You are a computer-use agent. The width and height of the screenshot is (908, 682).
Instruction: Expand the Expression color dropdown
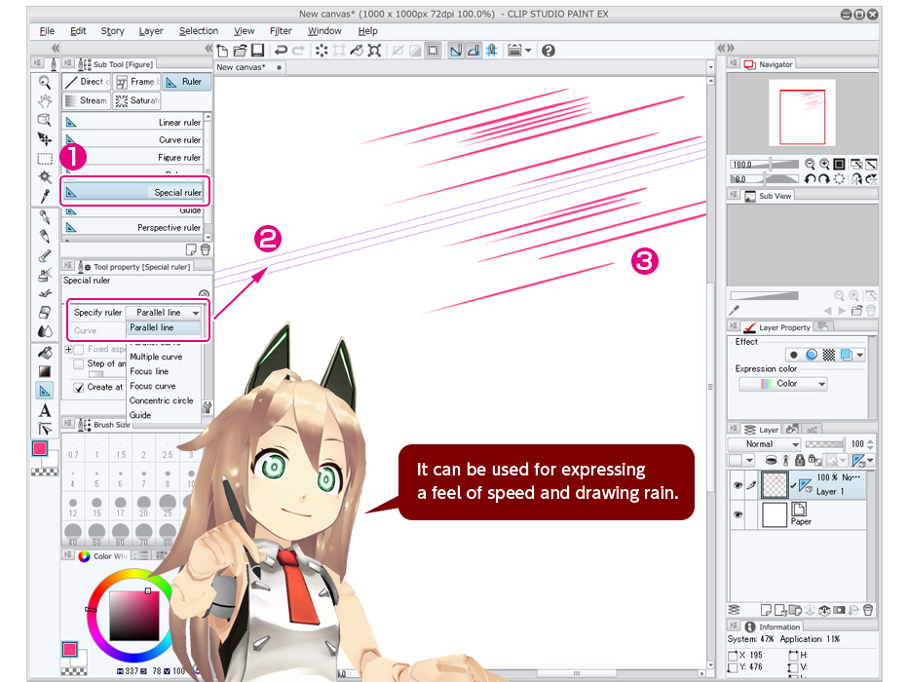click(x=782, y=384)
